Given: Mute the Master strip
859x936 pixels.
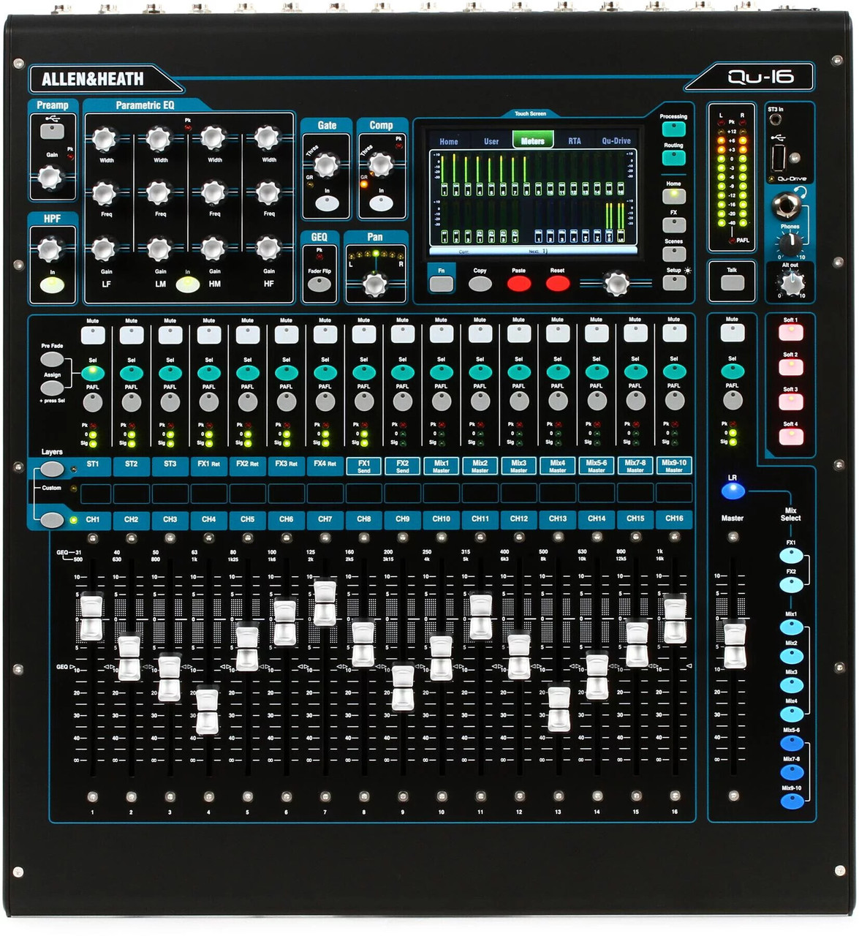Looking at the screenshot, I should pyautogui.click(x=732, y=333).
